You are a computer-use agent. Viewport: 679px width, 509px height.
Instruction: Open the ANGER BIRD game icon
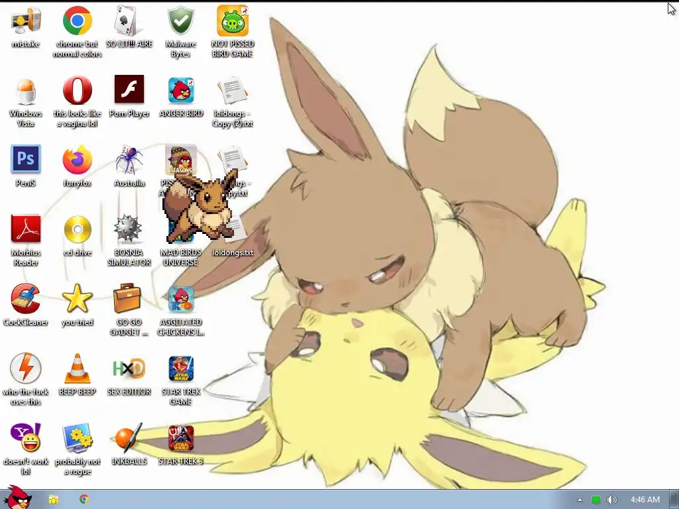coord(180,90)
